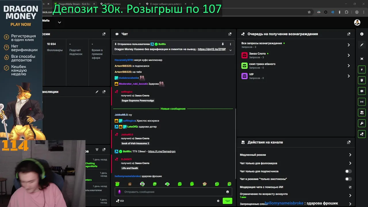The image size is (368, 207).
Task: Expand the pinned message chevron
Action: [230, 50]
